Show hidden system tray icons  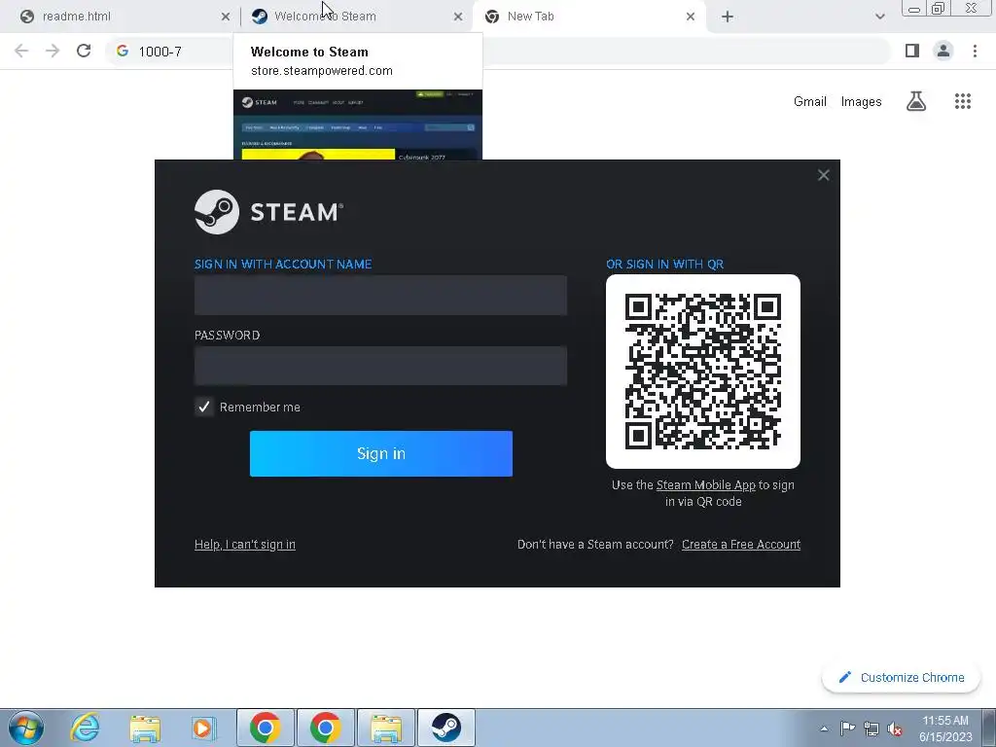coord(824,729)
